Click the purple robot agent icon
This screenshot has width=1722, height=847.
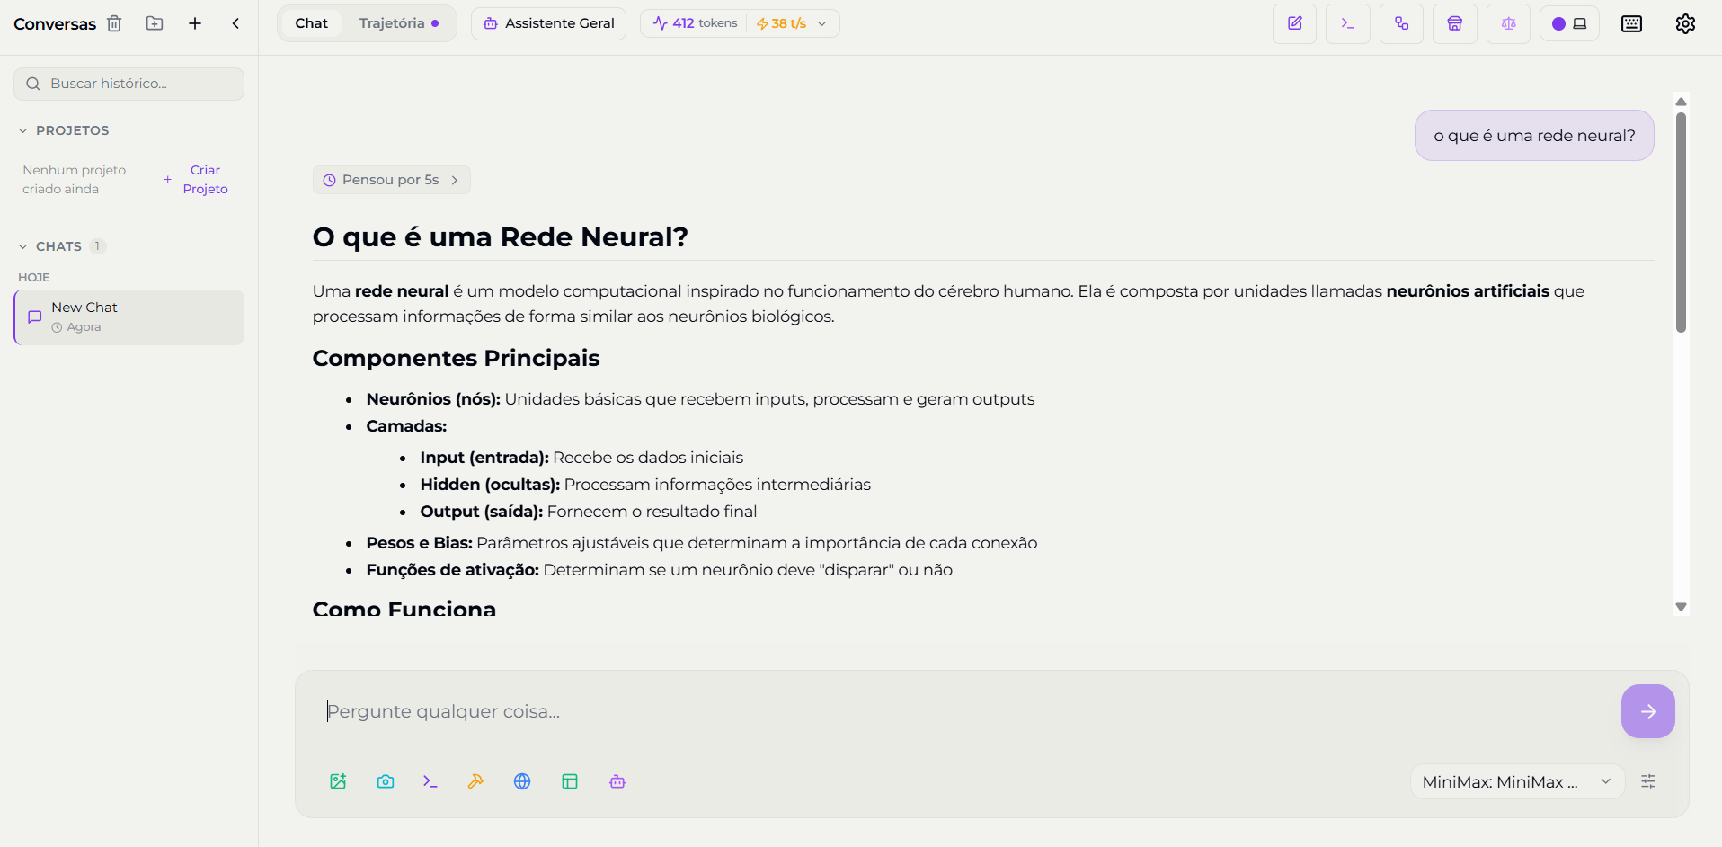(617, 781)
